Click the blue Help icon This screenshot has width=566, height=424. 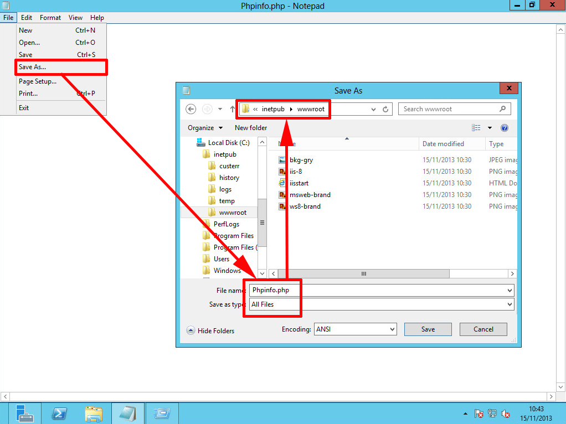click(x=505, y=128)
